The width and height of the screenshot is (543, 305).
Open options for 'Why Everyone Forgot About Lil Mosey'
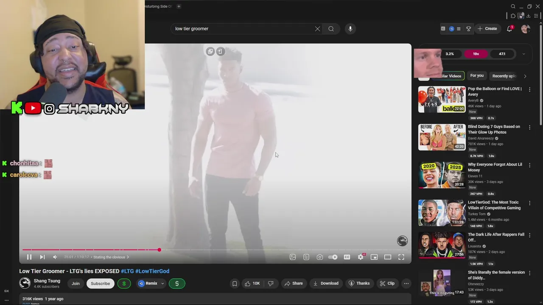[529, 165]
